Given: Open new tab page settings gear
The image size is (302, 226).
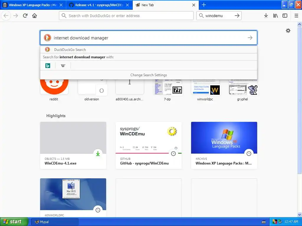Looking at the screenshot, I should (288, 31).
